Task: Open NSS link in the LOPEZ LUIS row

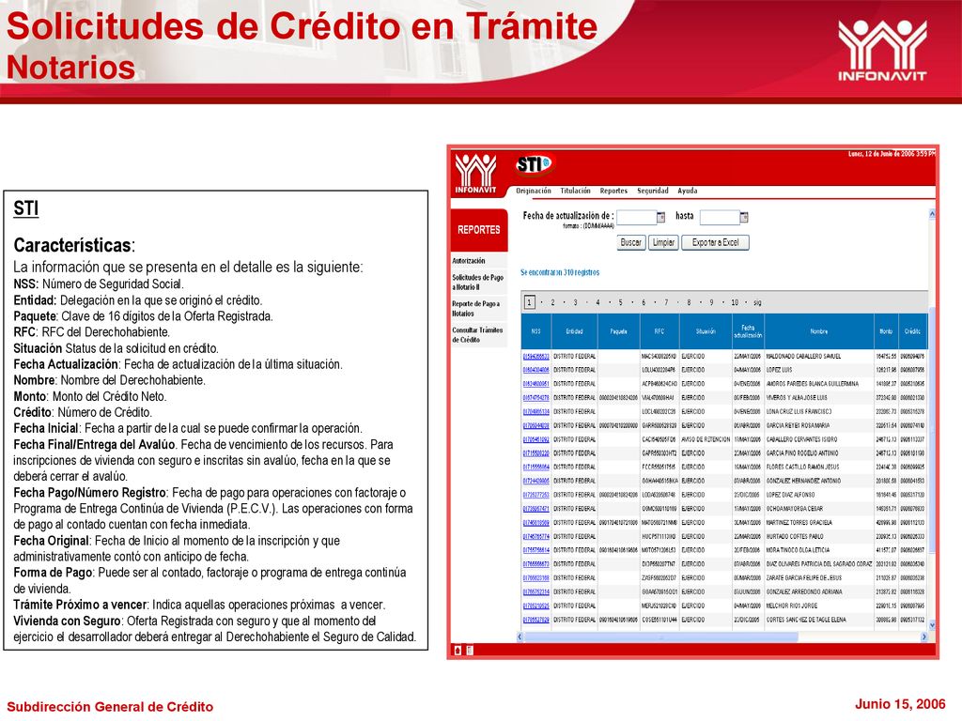Action: coord(535,370)
